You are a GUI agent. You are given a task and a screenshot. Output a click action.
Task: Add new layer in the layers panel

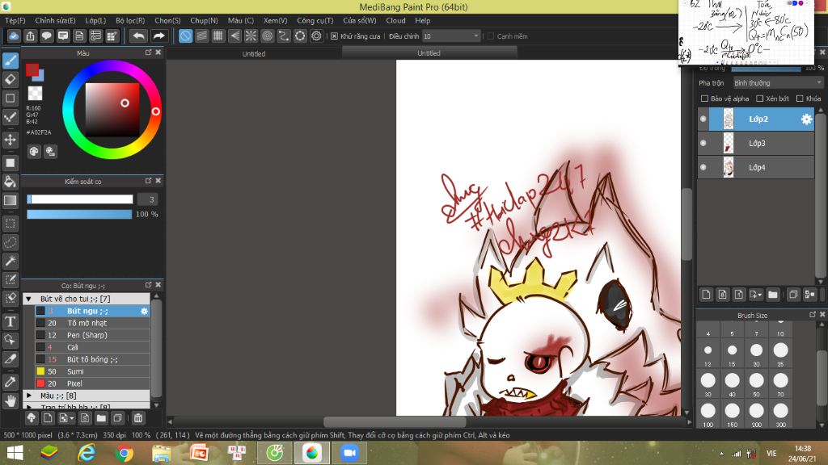706,295
